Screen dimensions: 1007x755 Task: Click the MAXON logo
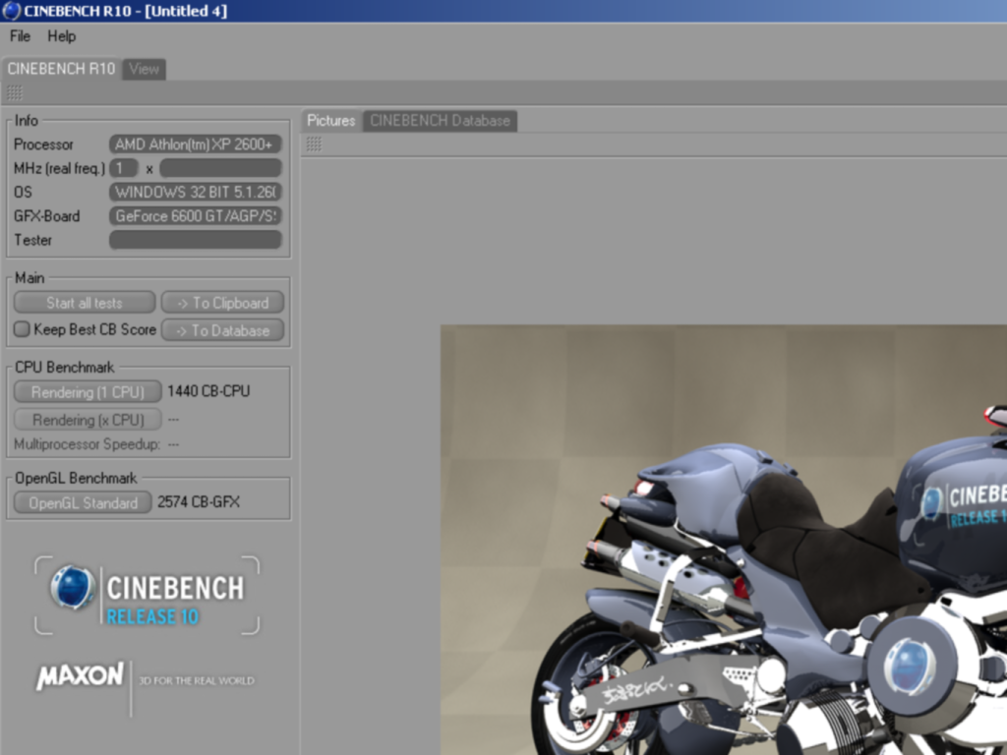81,676
